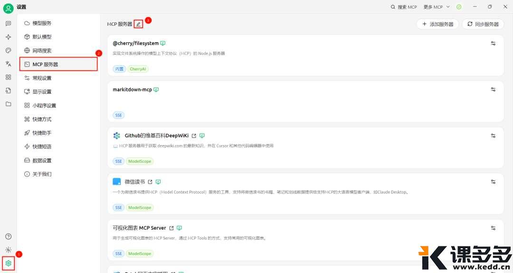Open external link of Github的维基百科DeepWiKi
513x273 pixels.
pos(194,136)
